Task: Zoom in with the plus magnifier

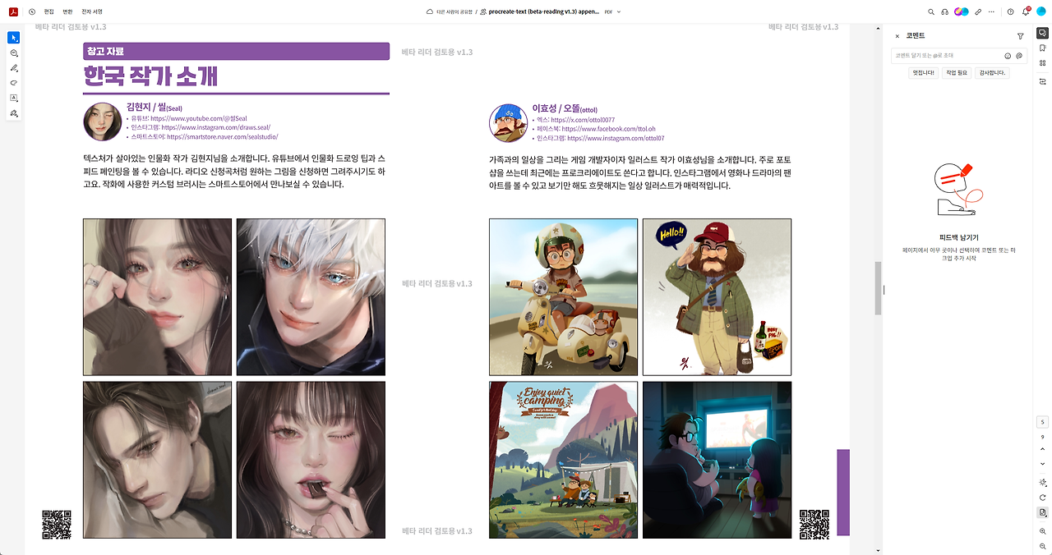Action: tap(1042, 532)
